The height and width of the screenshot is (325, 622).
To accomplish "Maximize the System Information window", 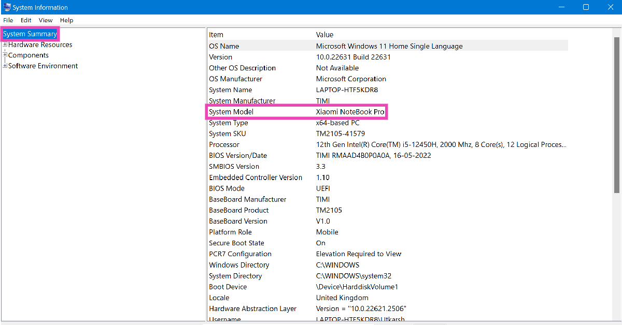I will point(586,7).
